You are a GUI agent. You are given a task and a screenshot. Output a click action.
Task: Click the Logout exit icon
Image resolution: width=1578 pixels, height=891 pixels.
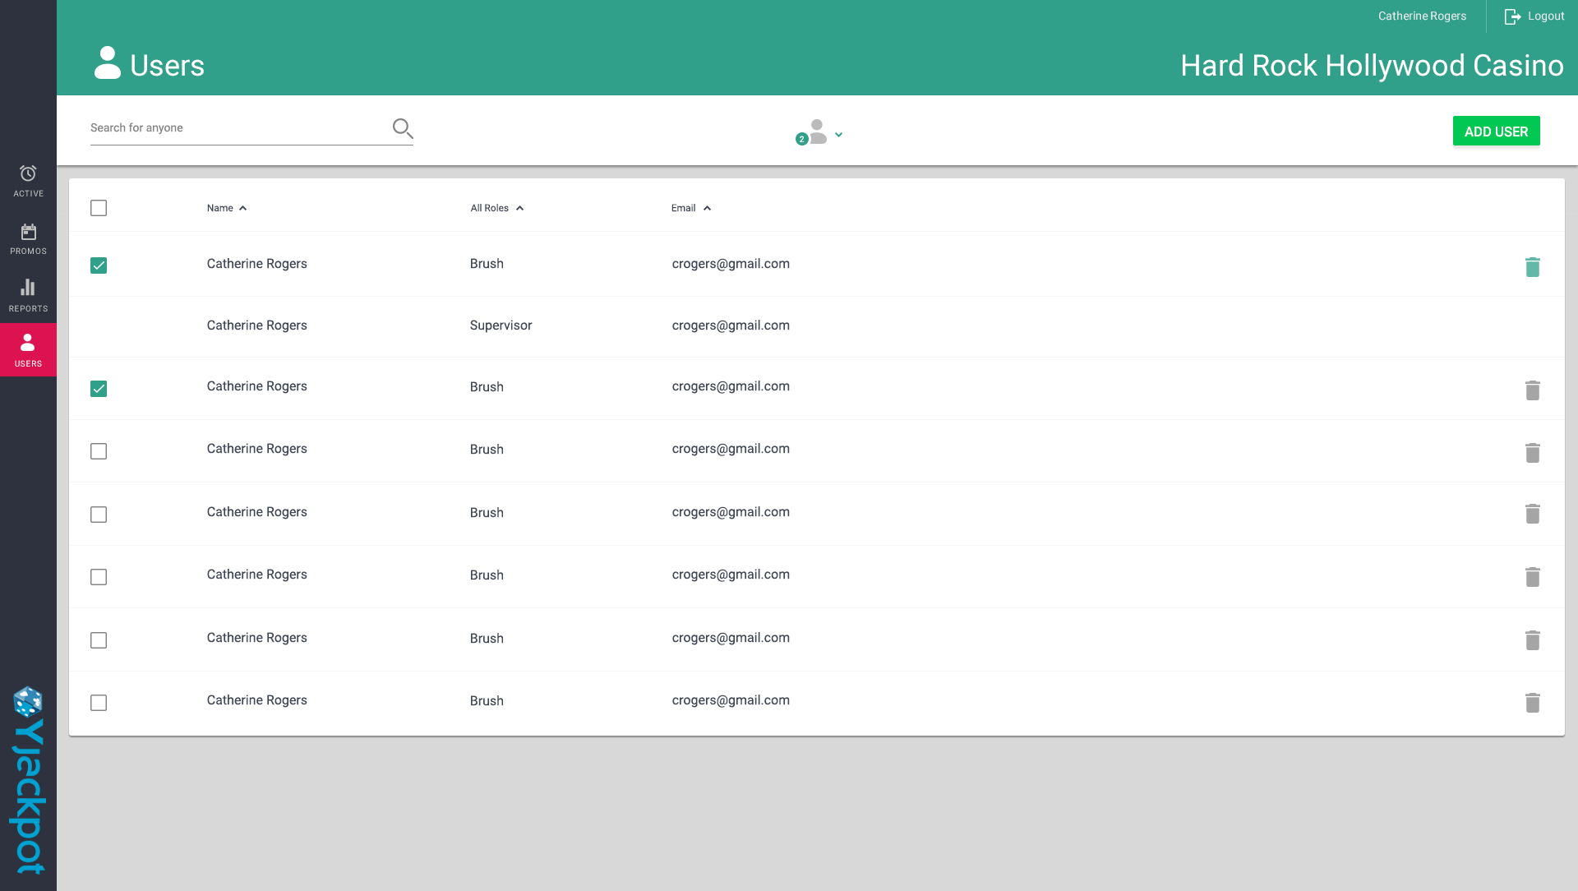coord(1512,16)
